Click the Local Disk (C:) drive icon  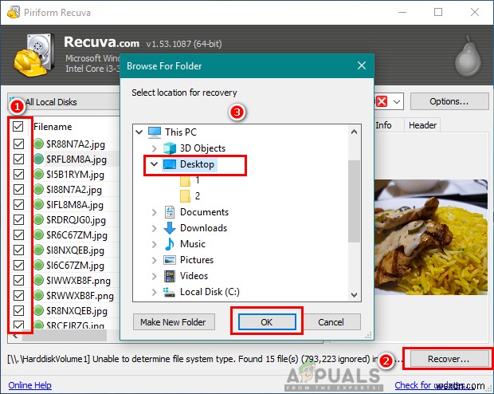pyautogui.click(x=169, y=292)
